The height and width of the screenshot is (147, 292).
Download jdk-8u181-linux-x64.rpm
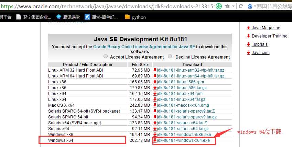coord(180,94)
